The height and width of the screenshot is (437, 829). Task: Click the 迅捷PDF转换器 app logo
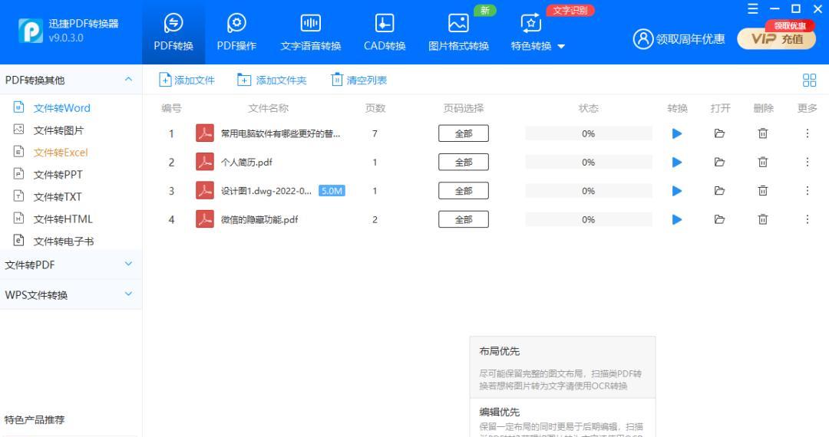[31, 31]
